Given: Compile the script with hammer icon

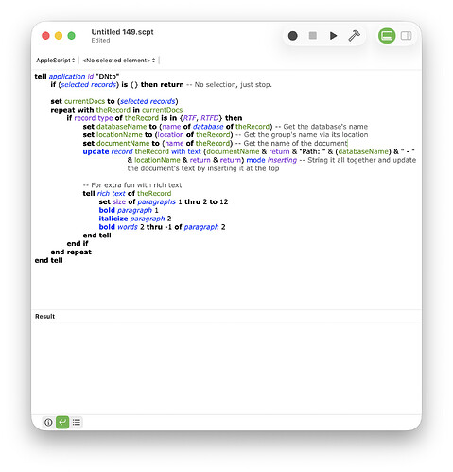Looking at the screenshot, I should [354, 36].
